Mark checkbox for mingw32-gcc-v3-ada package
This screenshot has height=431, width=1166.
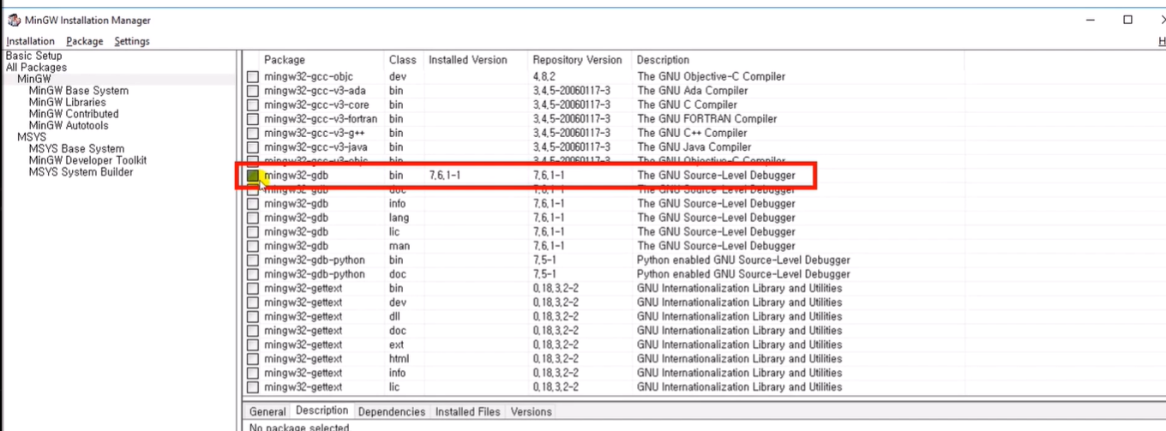tap(253, 91)
